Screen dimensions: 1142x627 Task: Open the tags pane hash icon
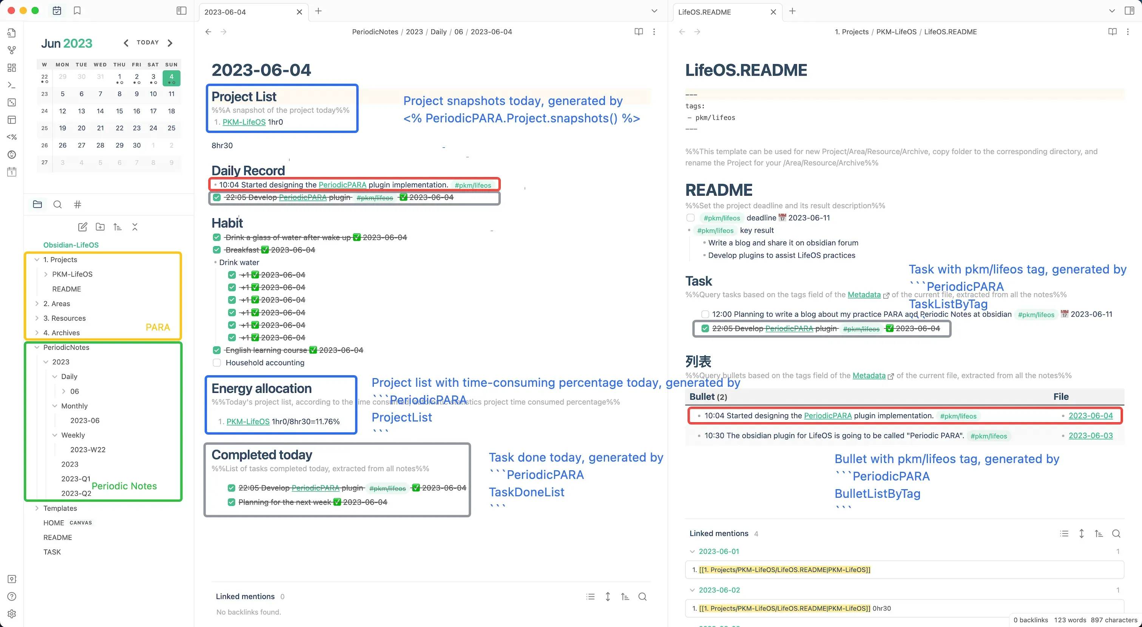pos(77,204)
